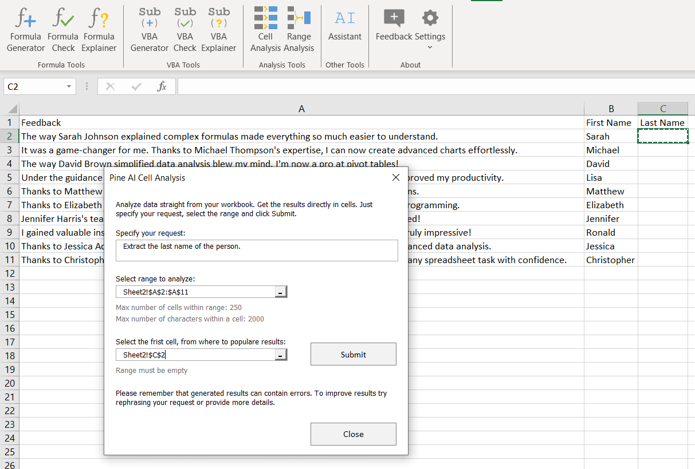This screenshot has height=469, width=695.
Task: Open the AI Assistant
Action: (x=344, y=26)
